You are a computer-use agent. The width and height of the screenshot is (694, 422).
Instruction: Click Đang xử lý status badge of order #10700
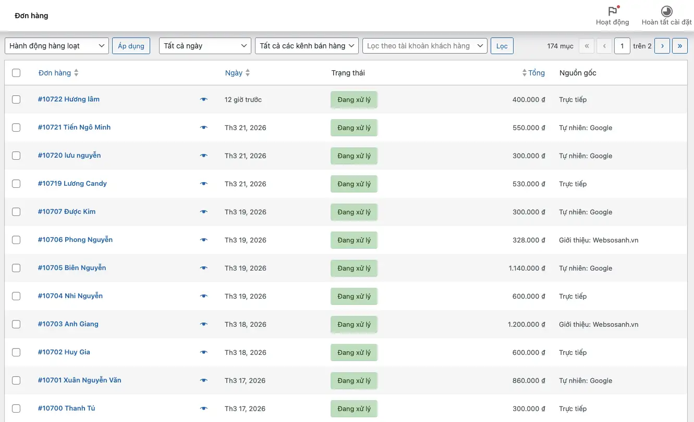pos(354,408)
